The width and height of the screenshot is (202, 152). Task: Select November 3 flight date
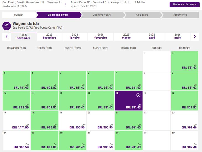[x=16, y=81]
